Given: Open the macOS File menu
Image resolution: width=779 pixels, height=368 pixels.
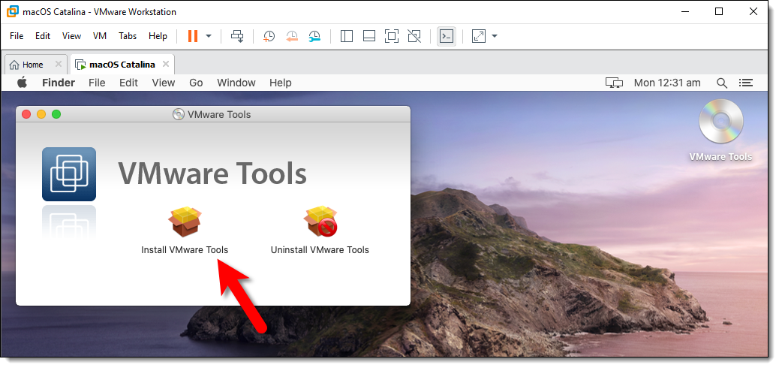Looking at the screenshot, I should click(97, 83).
